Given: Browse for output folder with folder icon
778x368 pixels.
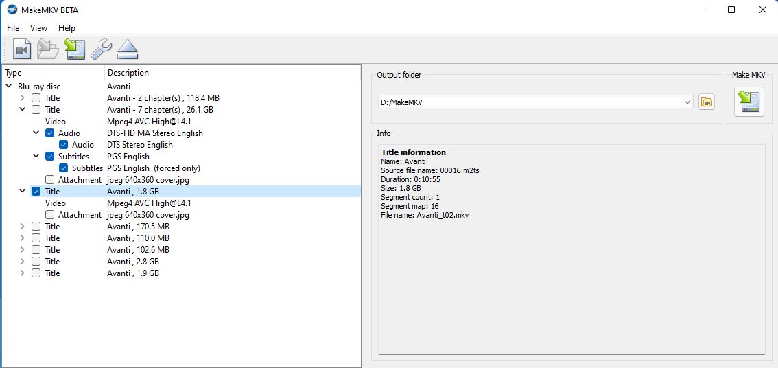Looking at the screenshot, I should tap(707, 102).
